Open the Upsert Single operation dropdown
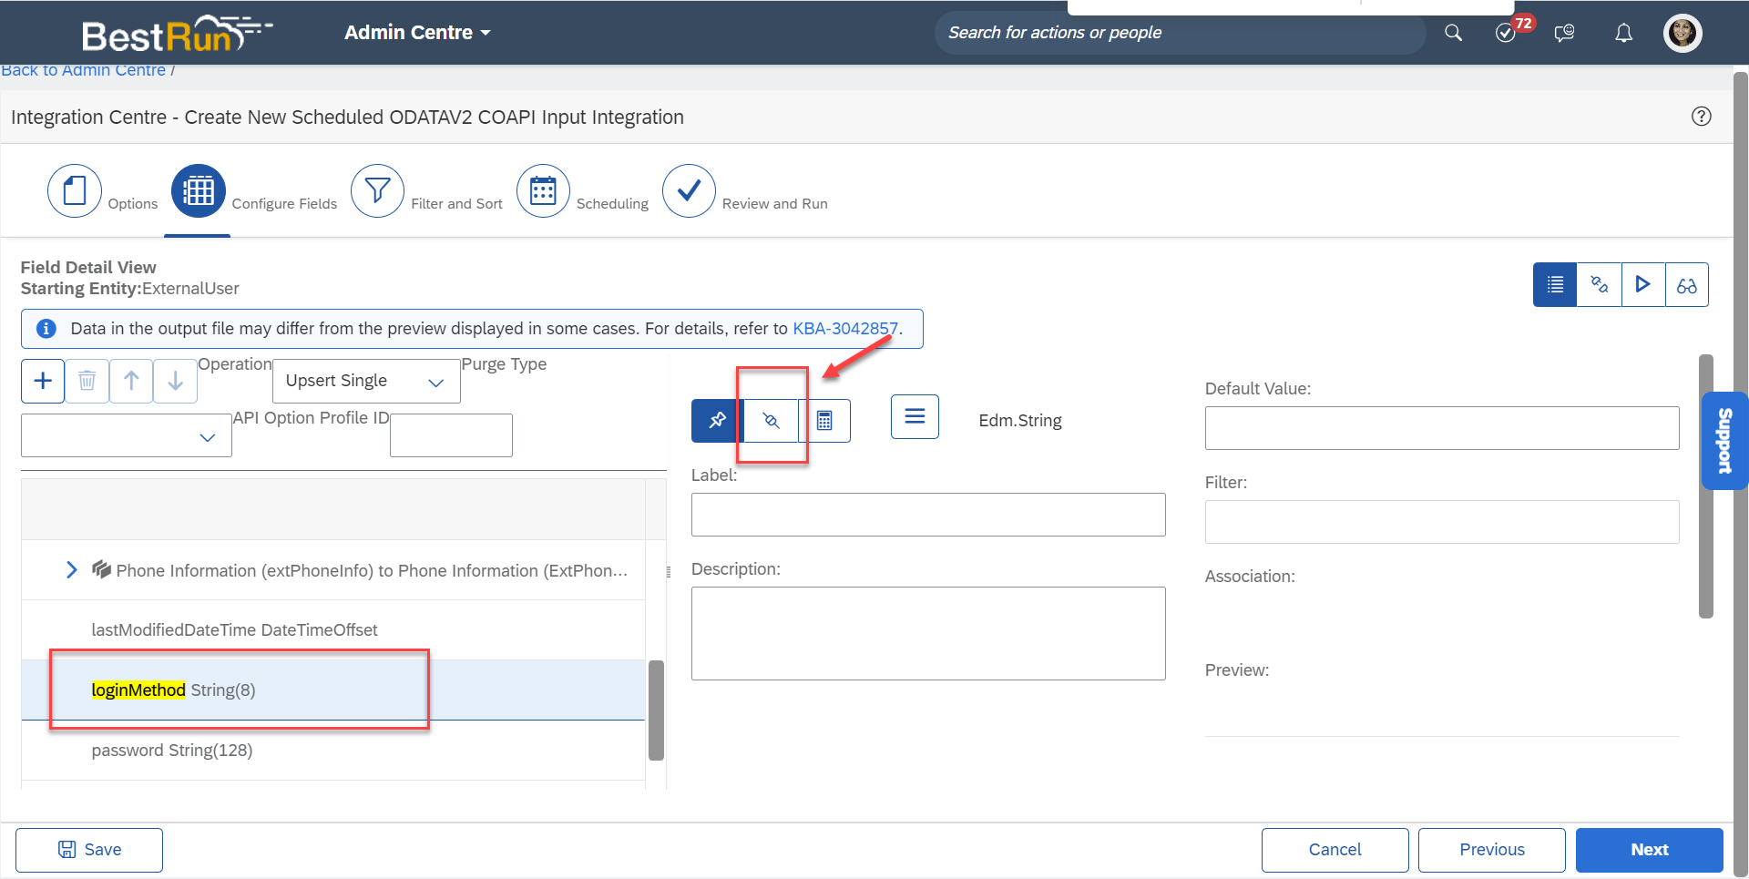Viewport: 1749px width, 879px height. pyautogui.click(x=366, y=381)
